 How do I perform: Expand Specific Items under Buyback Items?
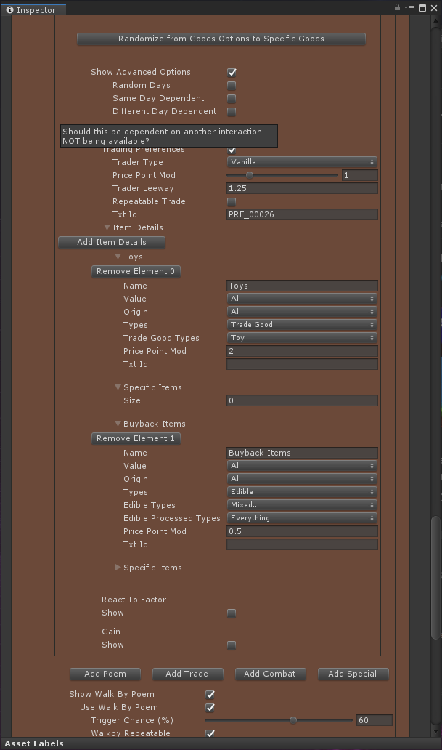(118, 568)
